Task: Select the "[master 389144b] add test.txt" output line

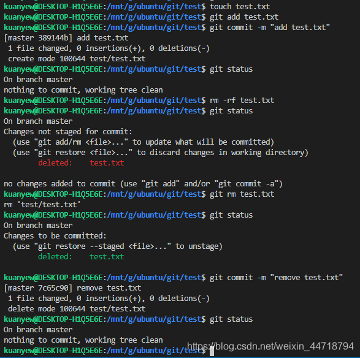Action: coord(66,38)
